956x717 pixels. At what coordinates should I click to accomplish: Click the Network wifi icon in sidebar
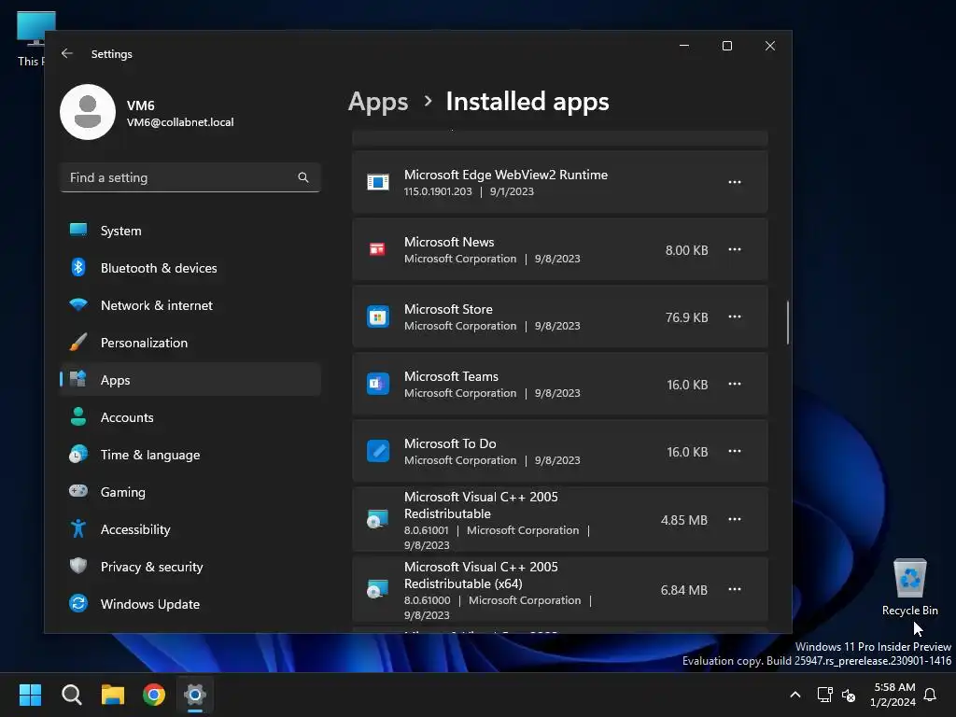pos(78,304)
